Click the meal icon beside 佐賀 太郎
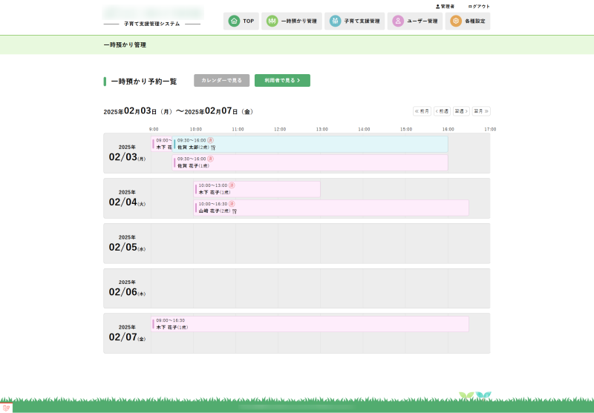594x413 pixels. pyautogui.click(x=213, y=148)
